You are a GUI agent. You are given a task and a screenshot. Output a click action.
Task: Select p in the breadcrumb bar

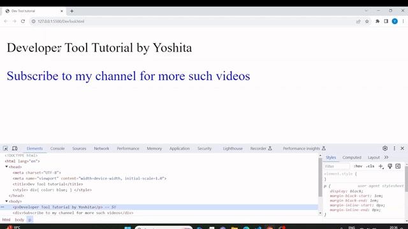pos(30,219)
